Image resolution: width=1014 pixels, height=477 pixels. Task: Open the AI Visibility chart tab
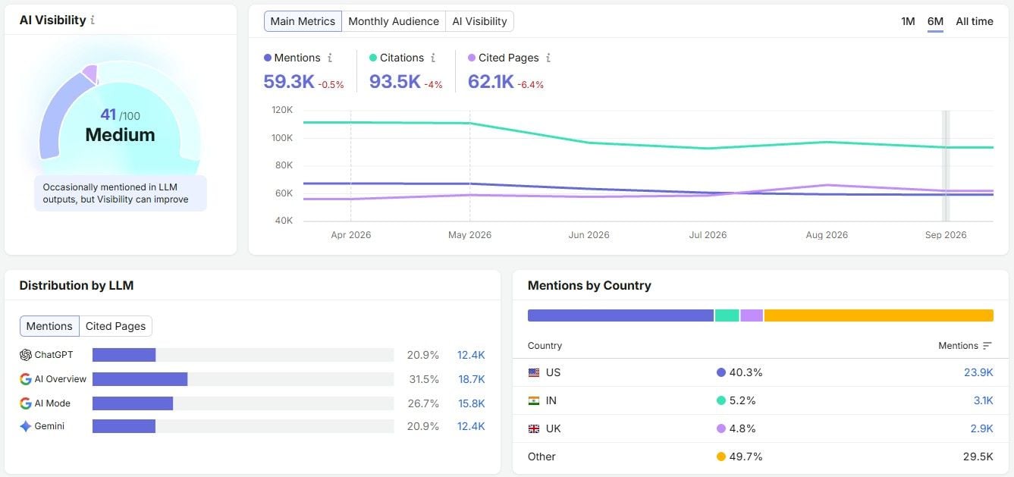click(x=479, y=21)
